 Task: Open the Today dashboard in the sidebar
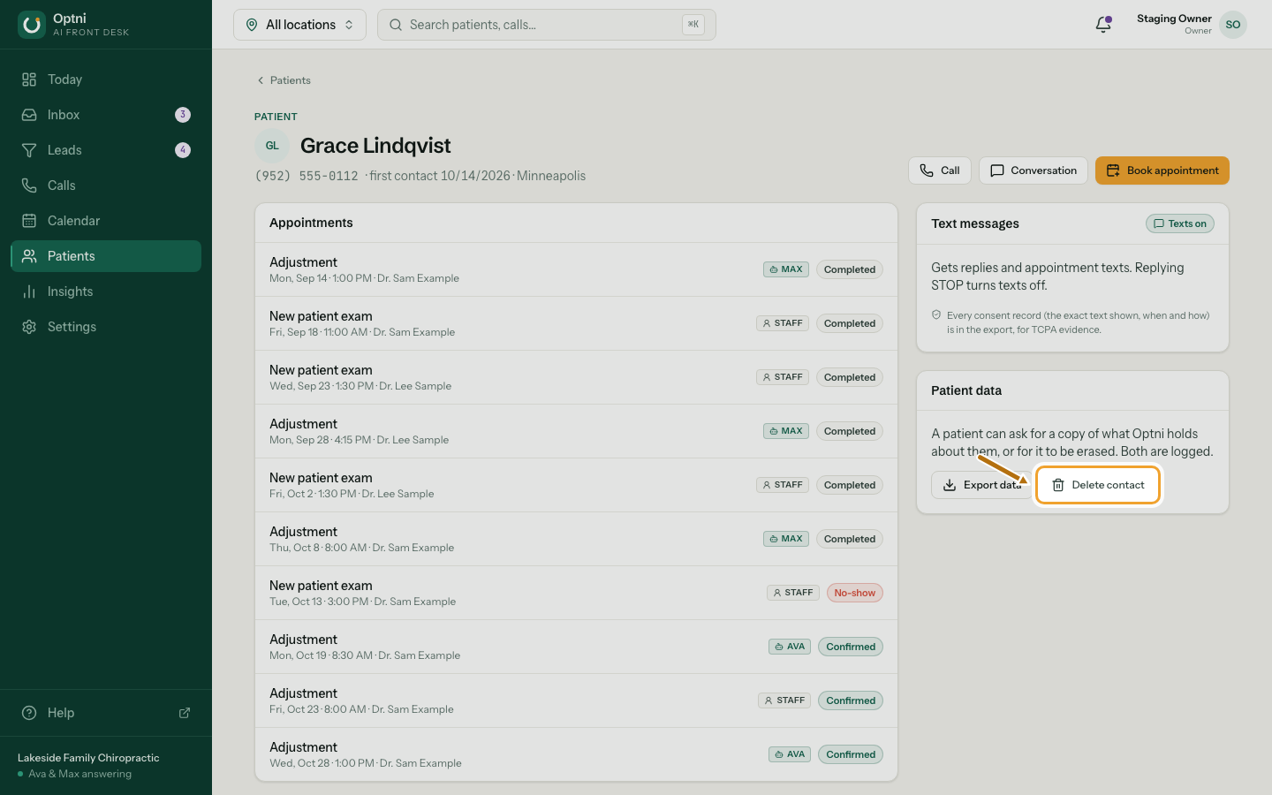pyautogui.click(x=106, y=79)
